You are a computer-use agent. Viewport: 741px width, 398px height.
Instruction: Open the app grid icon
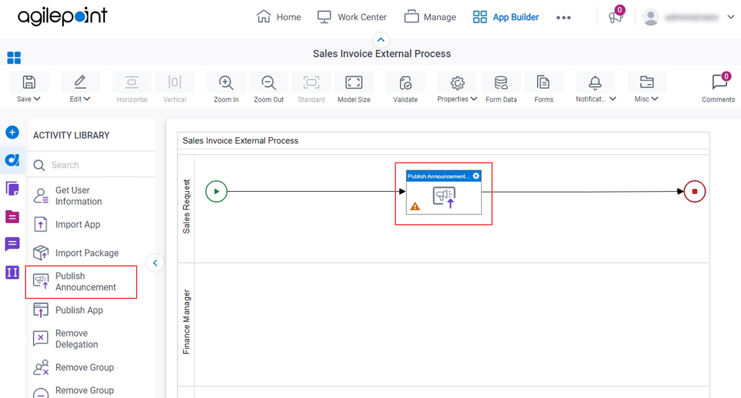(14, 57)
